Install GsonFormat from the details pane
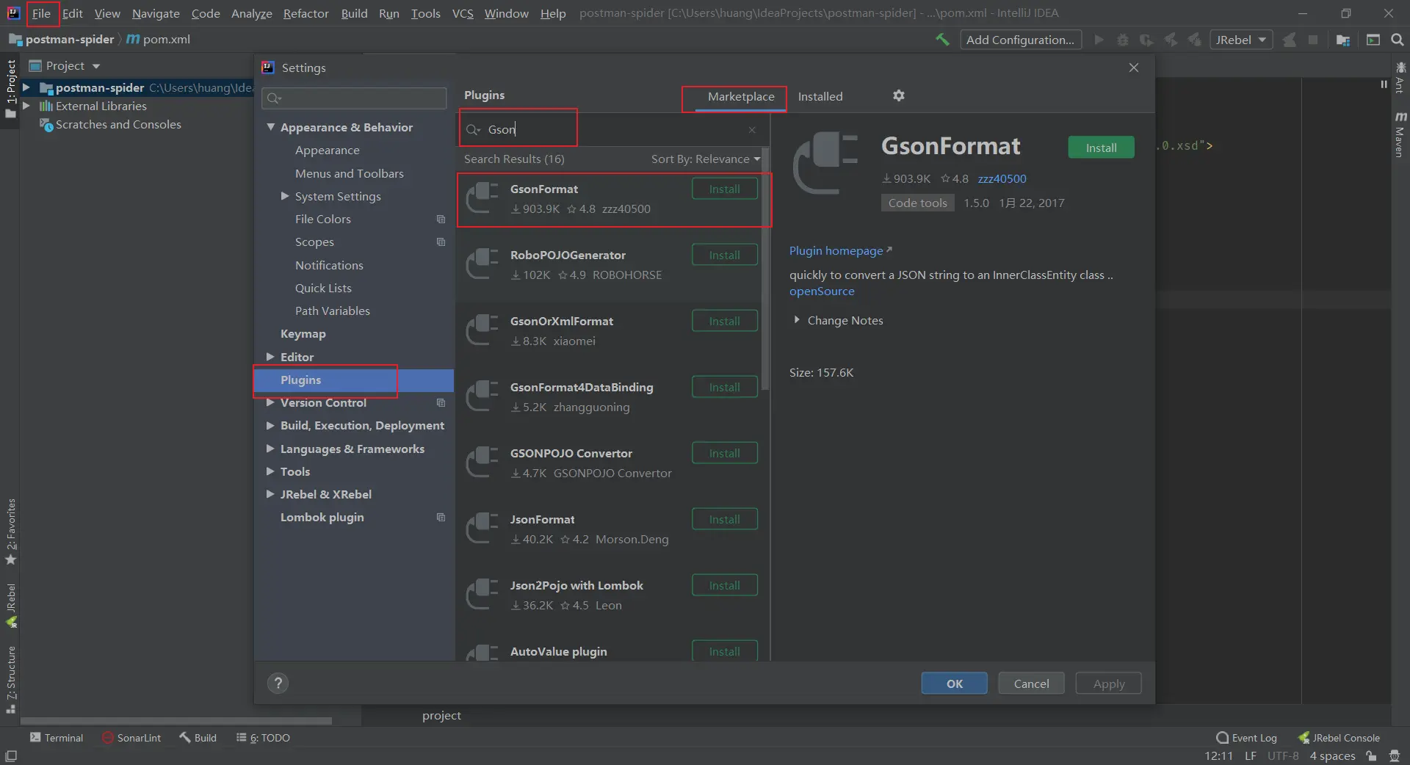Screen dimensions: 1410x765 pyautogui.click(x=1101, y=148)
